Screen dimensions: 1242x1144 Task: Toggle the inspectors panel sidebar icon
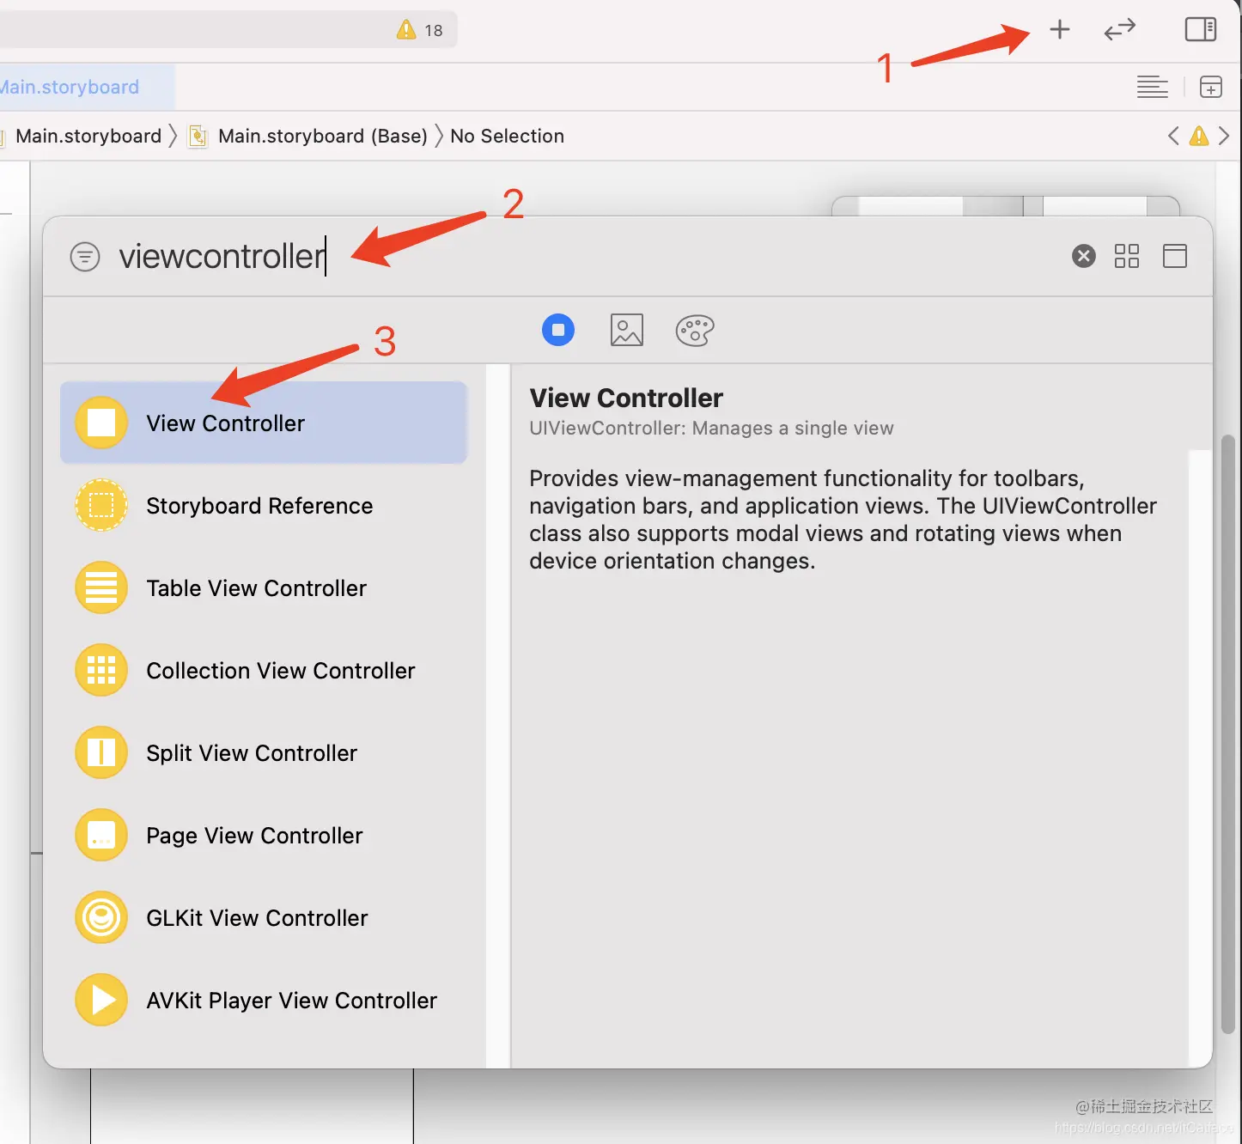pos(1201,30)
